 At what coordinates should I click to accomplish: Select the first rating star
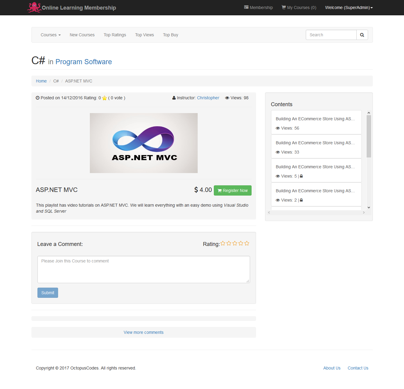point(223,244)
